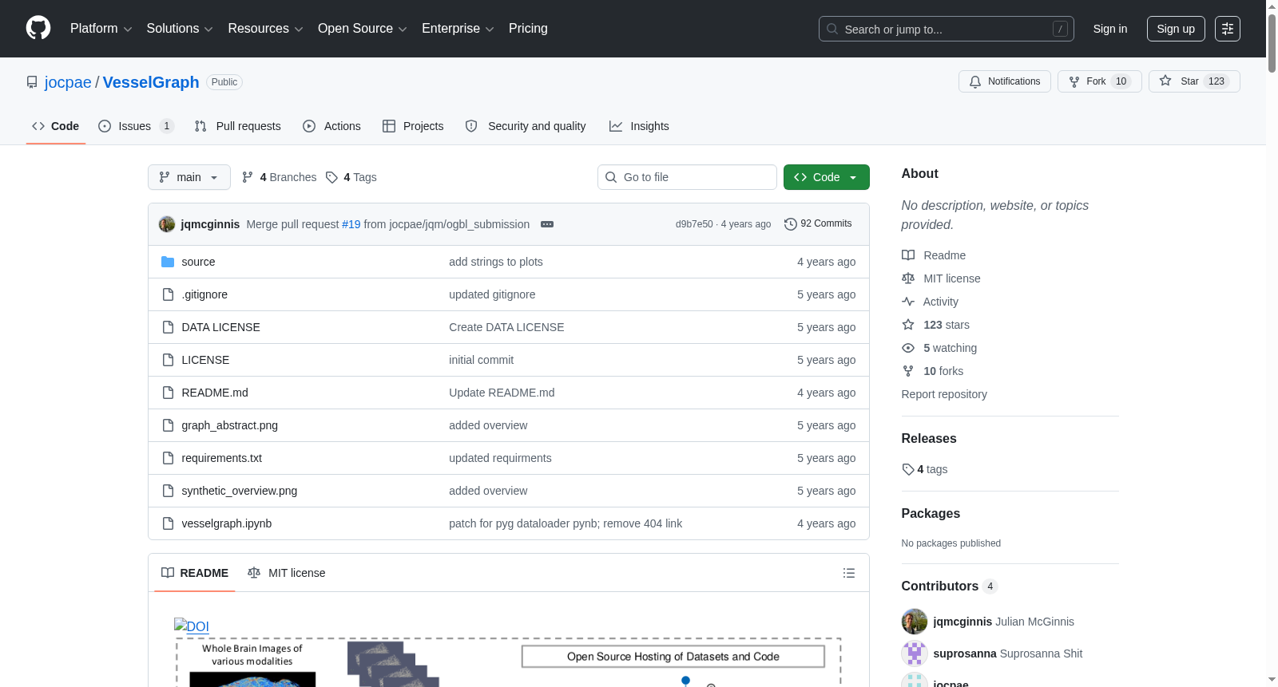Open the main branch selector dropdown

tap(189, 177)
